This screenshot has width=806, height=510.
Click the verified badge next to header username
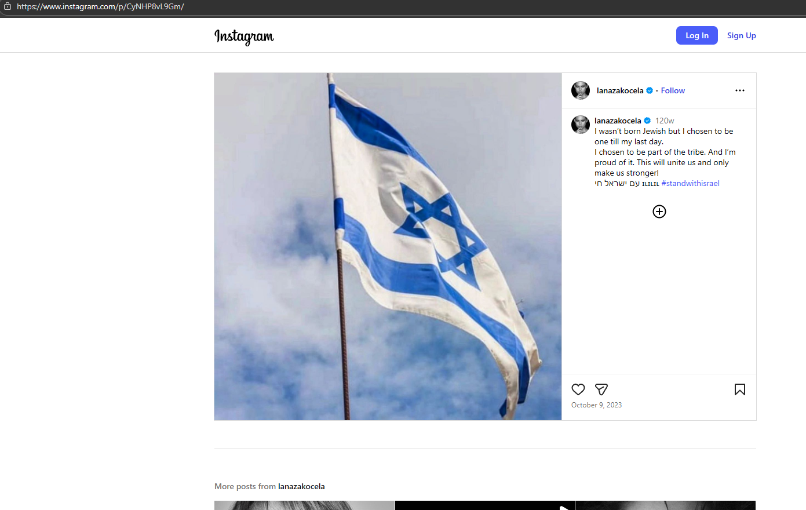tap(650, 90)
